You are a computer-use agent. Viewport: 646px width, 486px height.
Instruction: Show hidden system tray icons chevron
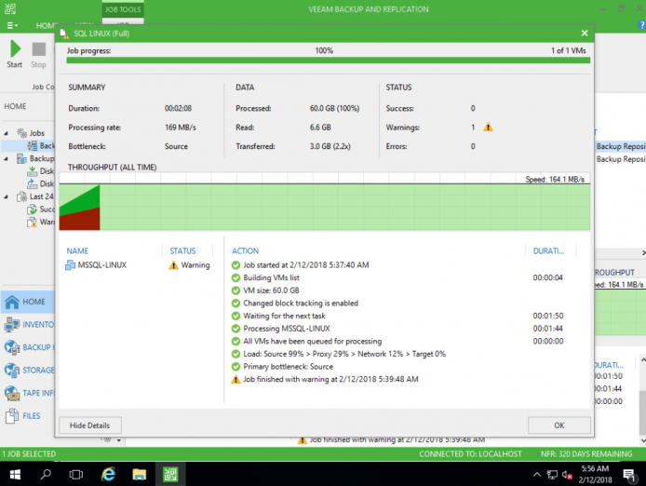tap(537, 475)
